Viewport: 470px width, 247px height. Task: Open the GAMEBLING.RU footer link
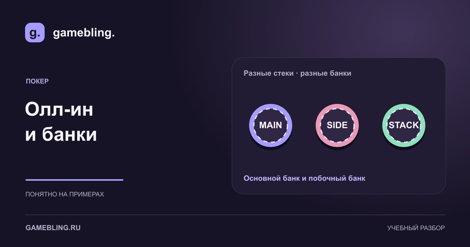(53, 228)
